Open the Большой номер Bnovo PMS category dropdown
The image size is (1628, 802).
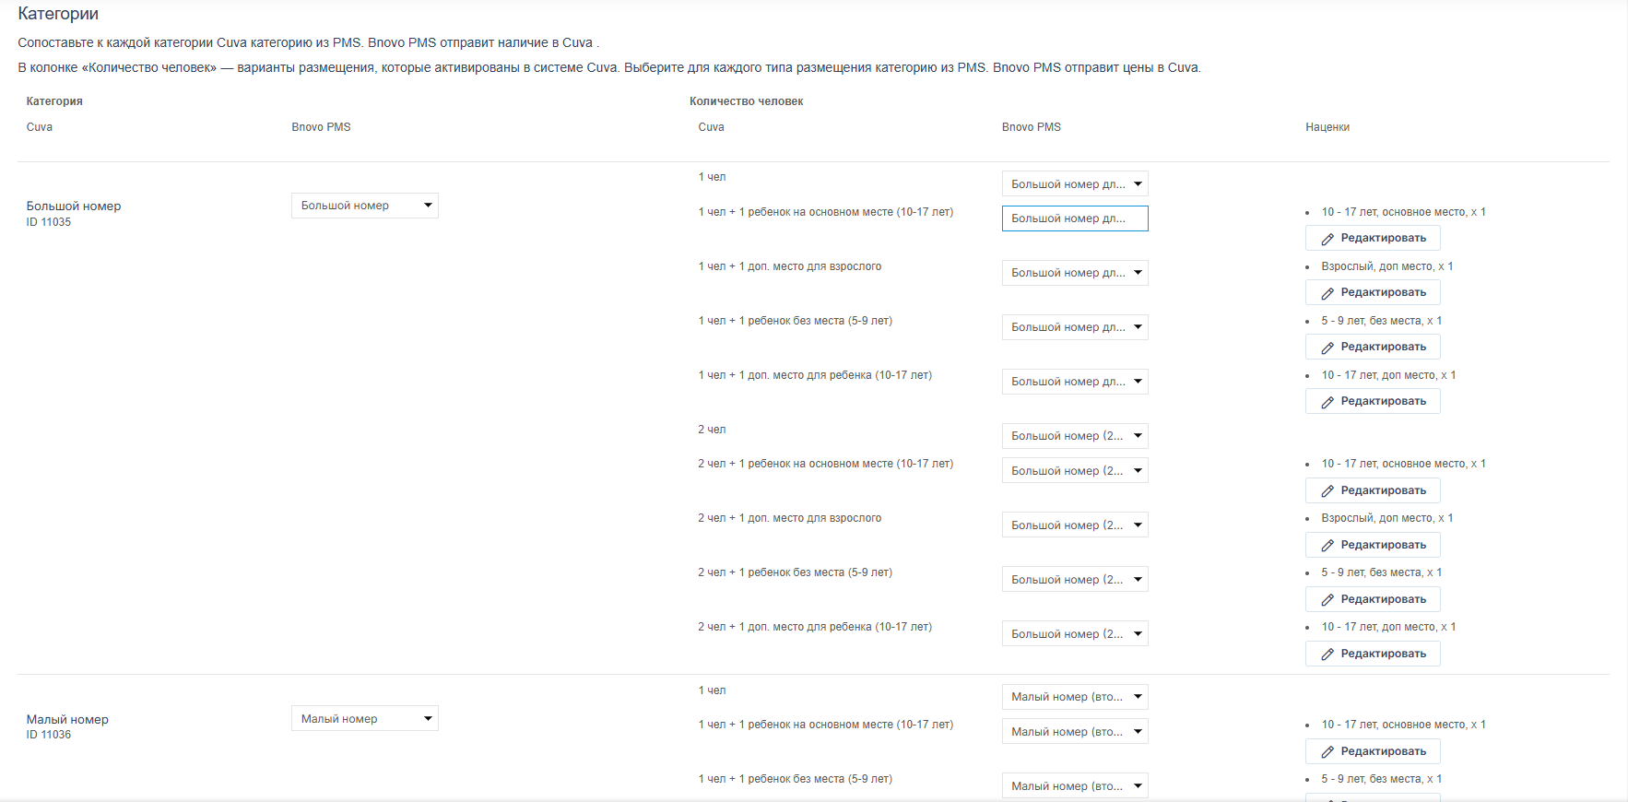tap(365, 206)
